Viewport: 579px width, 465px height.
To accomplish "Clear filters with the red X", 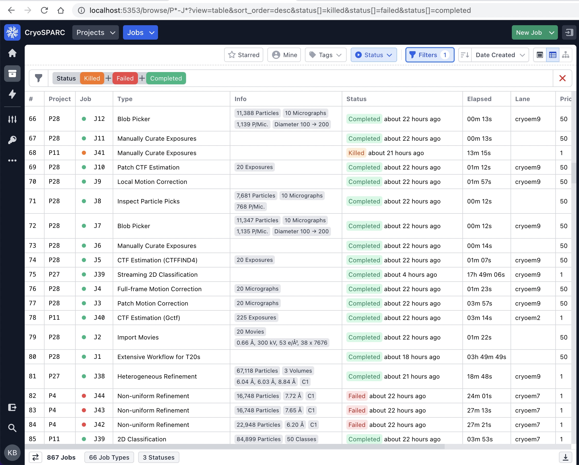I will point(562,78).
